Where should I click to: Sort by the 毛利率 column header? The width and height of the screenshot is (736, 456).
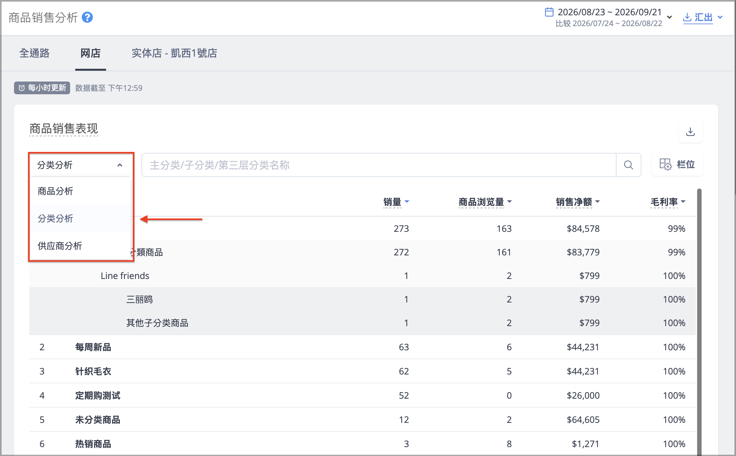668,202
